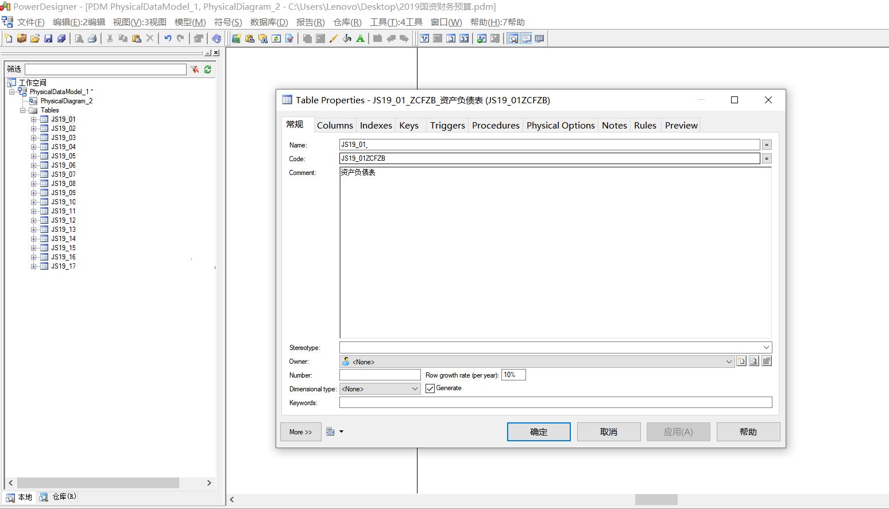This screenshot has height=509, width=889.
Task: Collapse the Tables folder node
Action: coord(23,110)
